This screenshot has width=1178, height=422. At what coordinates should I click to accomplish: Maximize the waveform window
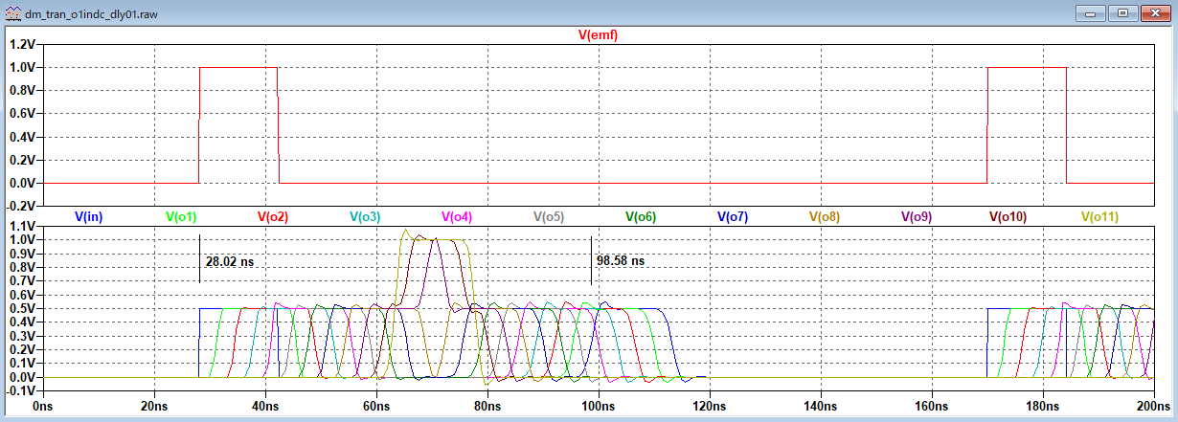[1123, 13]
